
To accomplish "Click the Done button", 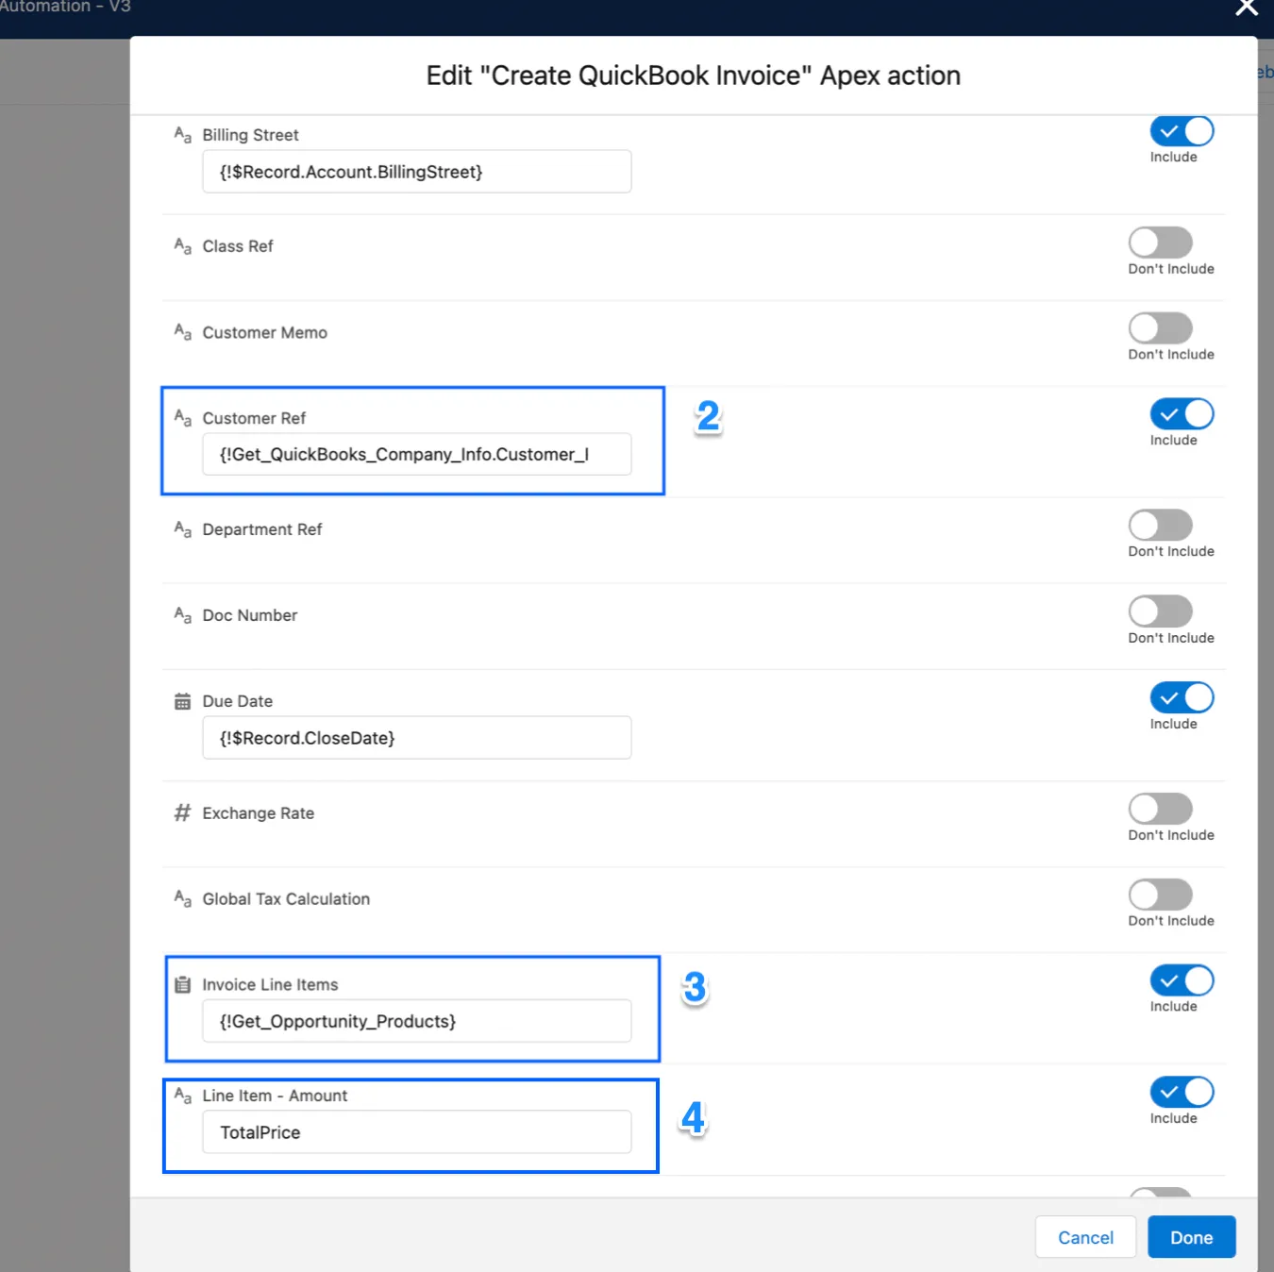I will 1191,1237.
